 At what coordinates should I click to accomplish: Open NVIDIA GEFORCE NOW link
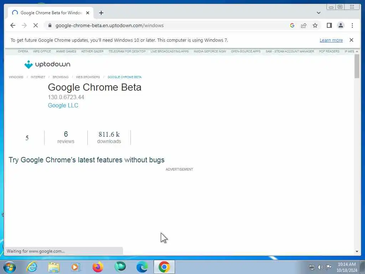tap(210, 51)
